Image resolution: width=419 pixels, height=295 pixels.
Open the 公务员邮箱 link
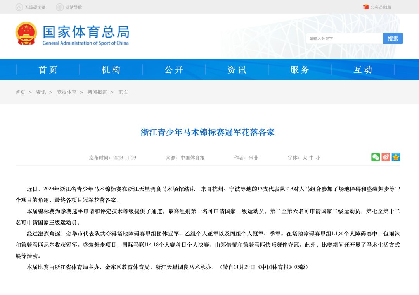[381, 7]
